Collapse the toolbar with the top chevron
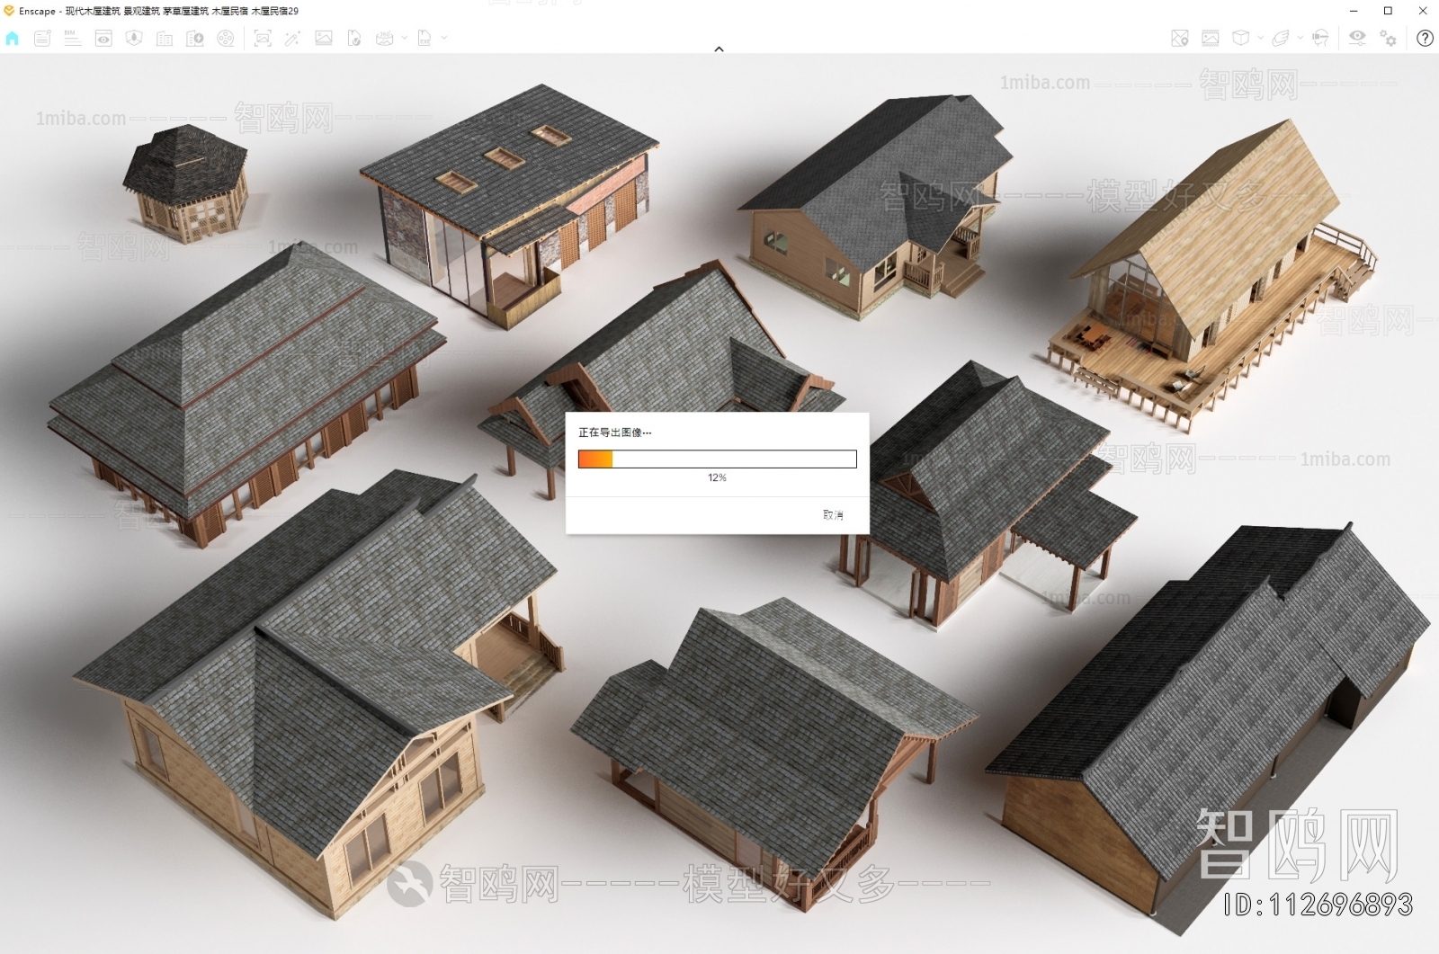The width and height of the screenshot is (1439, 954). [719, 49]
